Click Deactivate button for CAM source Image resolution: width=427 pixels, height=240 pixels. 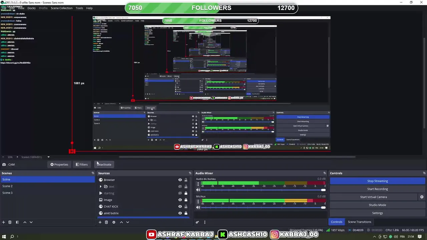pos(104,164)
